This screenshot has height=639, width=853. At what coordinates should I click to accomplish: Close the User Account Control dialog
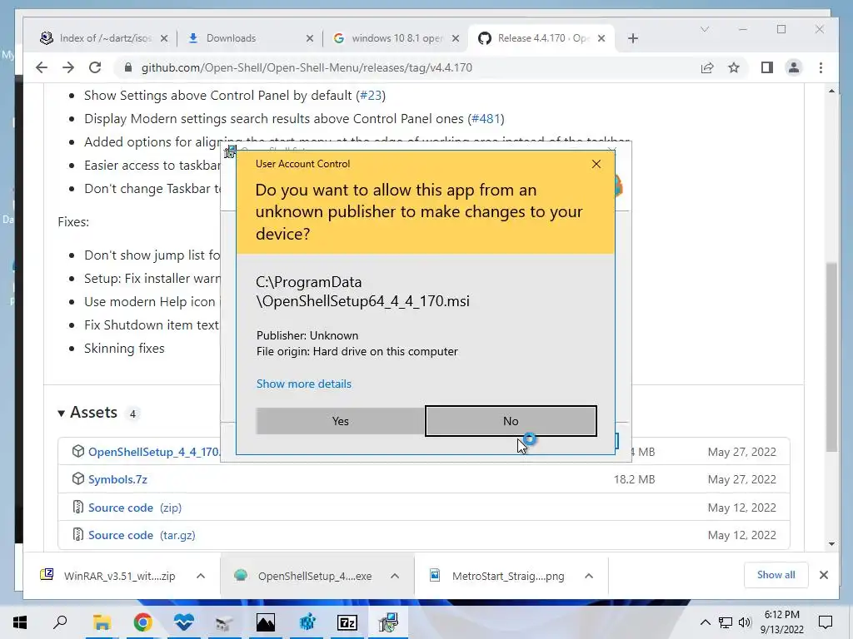tap(596, 164)
